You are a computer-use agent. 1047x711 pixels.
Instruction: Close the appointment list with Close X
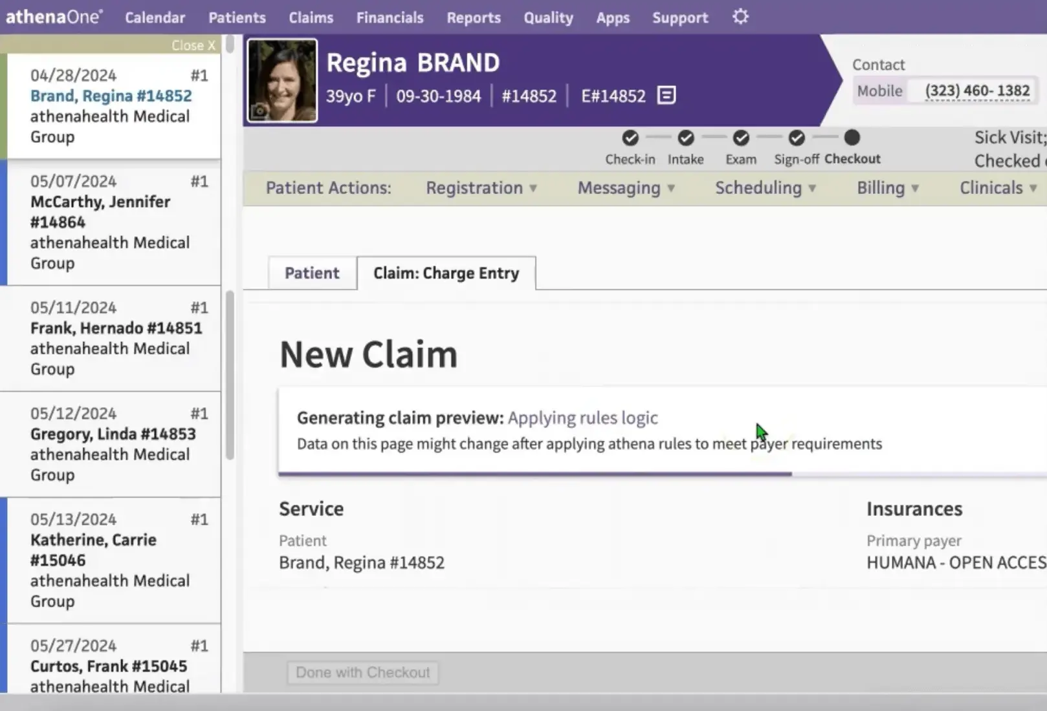[x=193, y=45]
